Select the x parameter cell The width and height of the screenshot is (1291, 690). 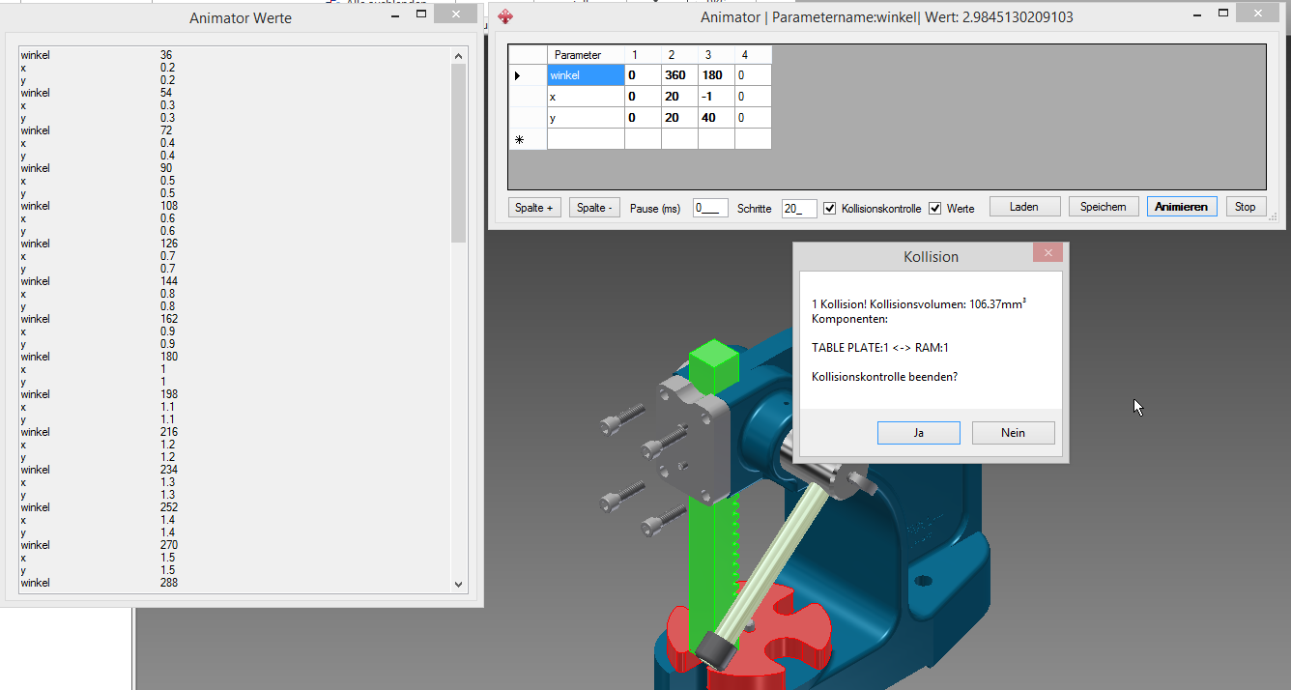coord(586,97)
